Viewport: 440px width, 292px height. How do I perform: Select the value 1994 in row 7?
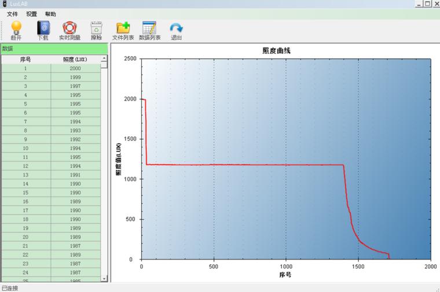[75, 121]
